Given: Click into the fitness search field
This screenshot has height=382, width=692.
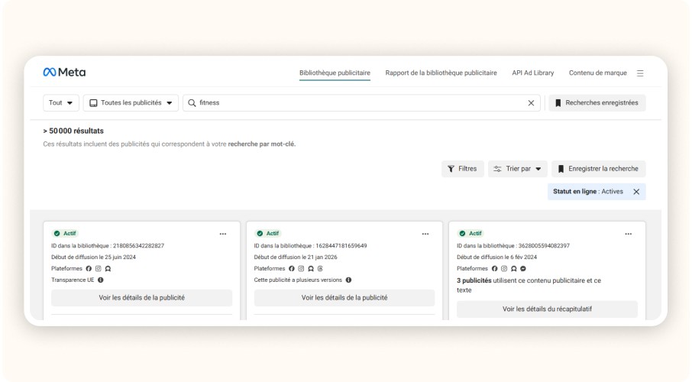Looking at the screenshot, I should pos(361,103).
